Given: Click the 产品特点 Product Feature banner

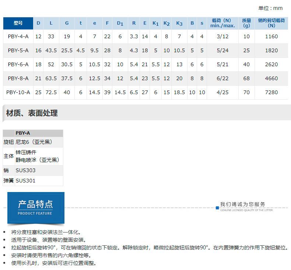Looking at the screenshot, I should [x=35, y=207].
